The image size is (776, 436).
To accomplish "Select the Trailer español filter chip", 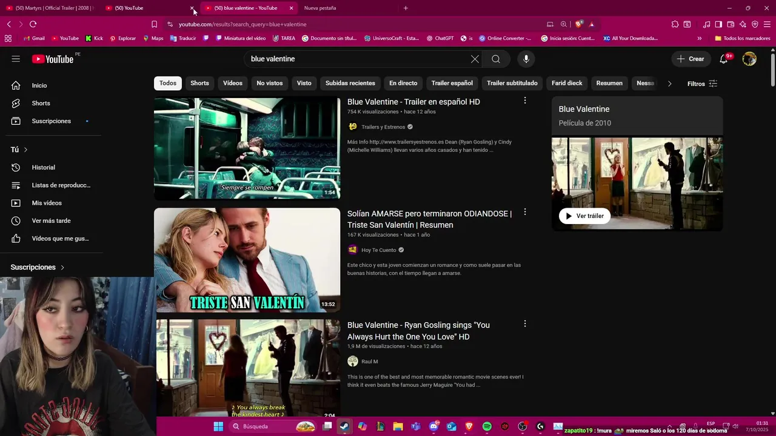I will (452, 83).
